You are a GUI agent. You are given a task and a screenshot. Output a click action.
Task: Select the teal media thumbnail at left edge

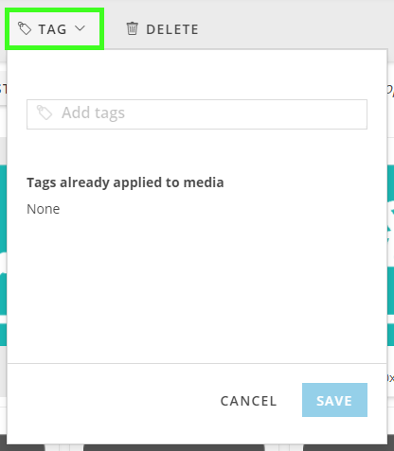pyautogui.click(x=3, y=239)
